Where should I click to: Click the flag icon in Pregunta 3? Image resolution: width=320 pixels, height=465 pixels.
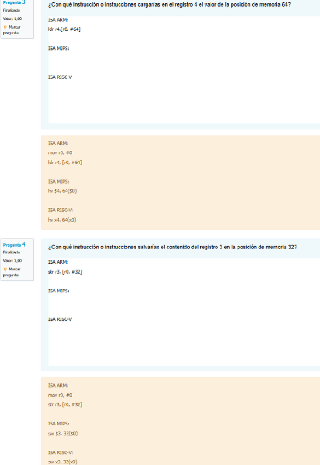(5, 27)
